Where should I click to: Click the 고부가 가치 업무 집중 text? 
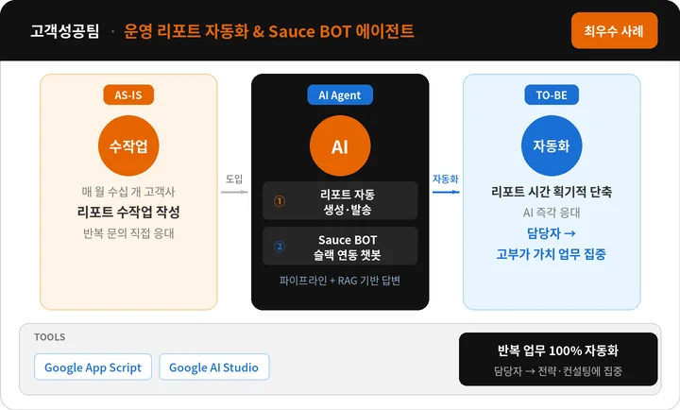click(552, 253)
